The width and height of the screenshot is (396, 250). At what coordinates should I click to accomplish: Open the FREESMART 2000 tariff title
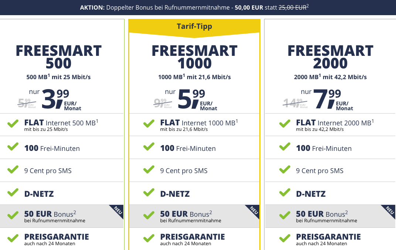[330, 57]
